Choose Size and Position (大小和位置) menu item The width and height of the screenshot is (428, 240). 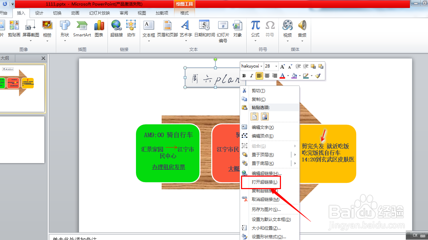point(270,228)
